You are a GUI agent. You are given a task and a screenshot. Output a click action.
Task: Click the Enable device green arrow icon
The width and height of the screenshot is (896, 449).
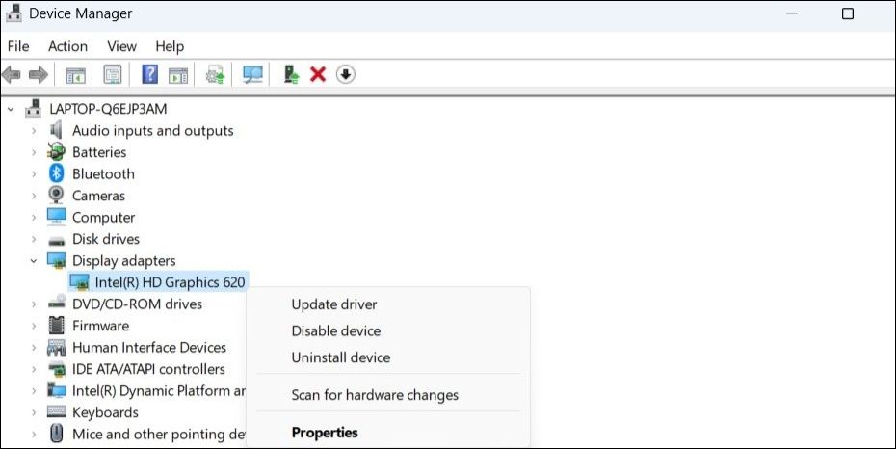tap(291, 74)
